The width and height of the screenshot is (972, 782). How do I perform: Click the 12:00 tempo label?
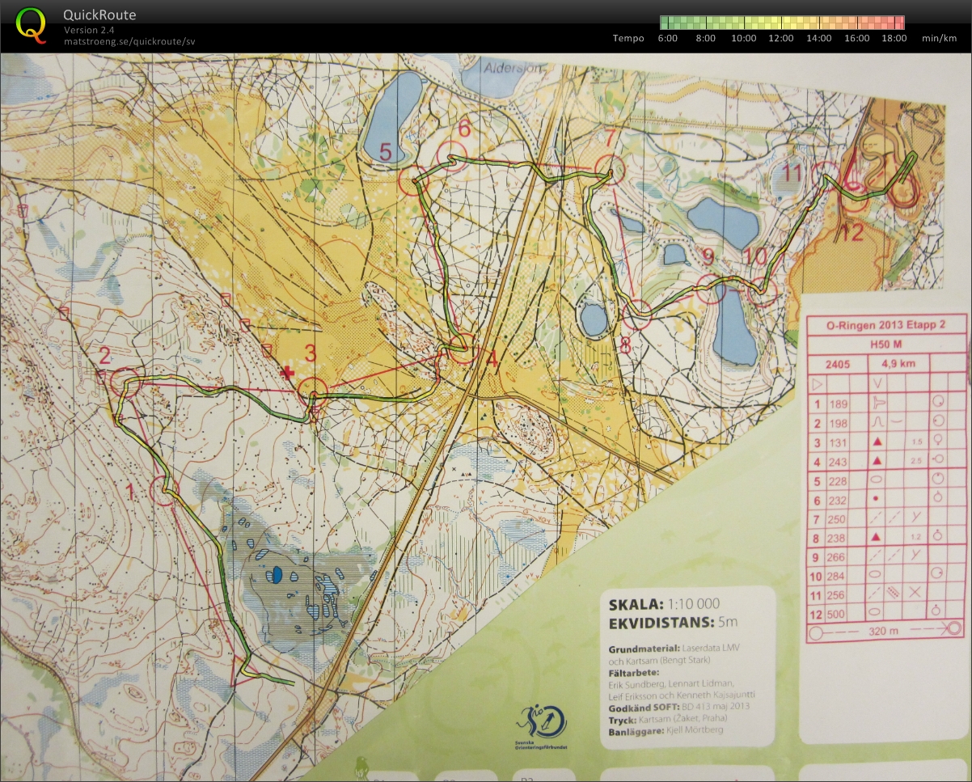[781, 38]
